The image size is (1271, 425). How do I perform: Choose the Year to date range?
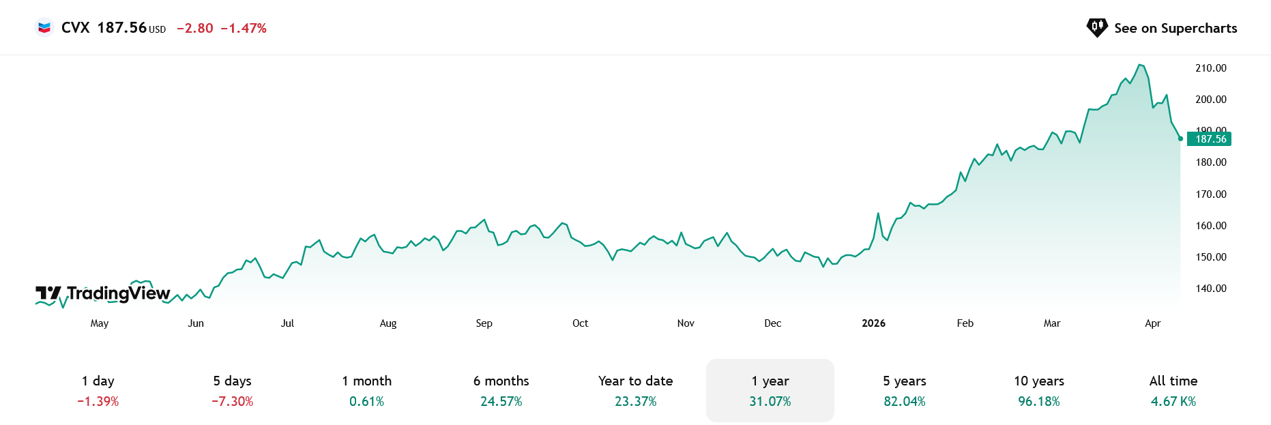point(635,390)
